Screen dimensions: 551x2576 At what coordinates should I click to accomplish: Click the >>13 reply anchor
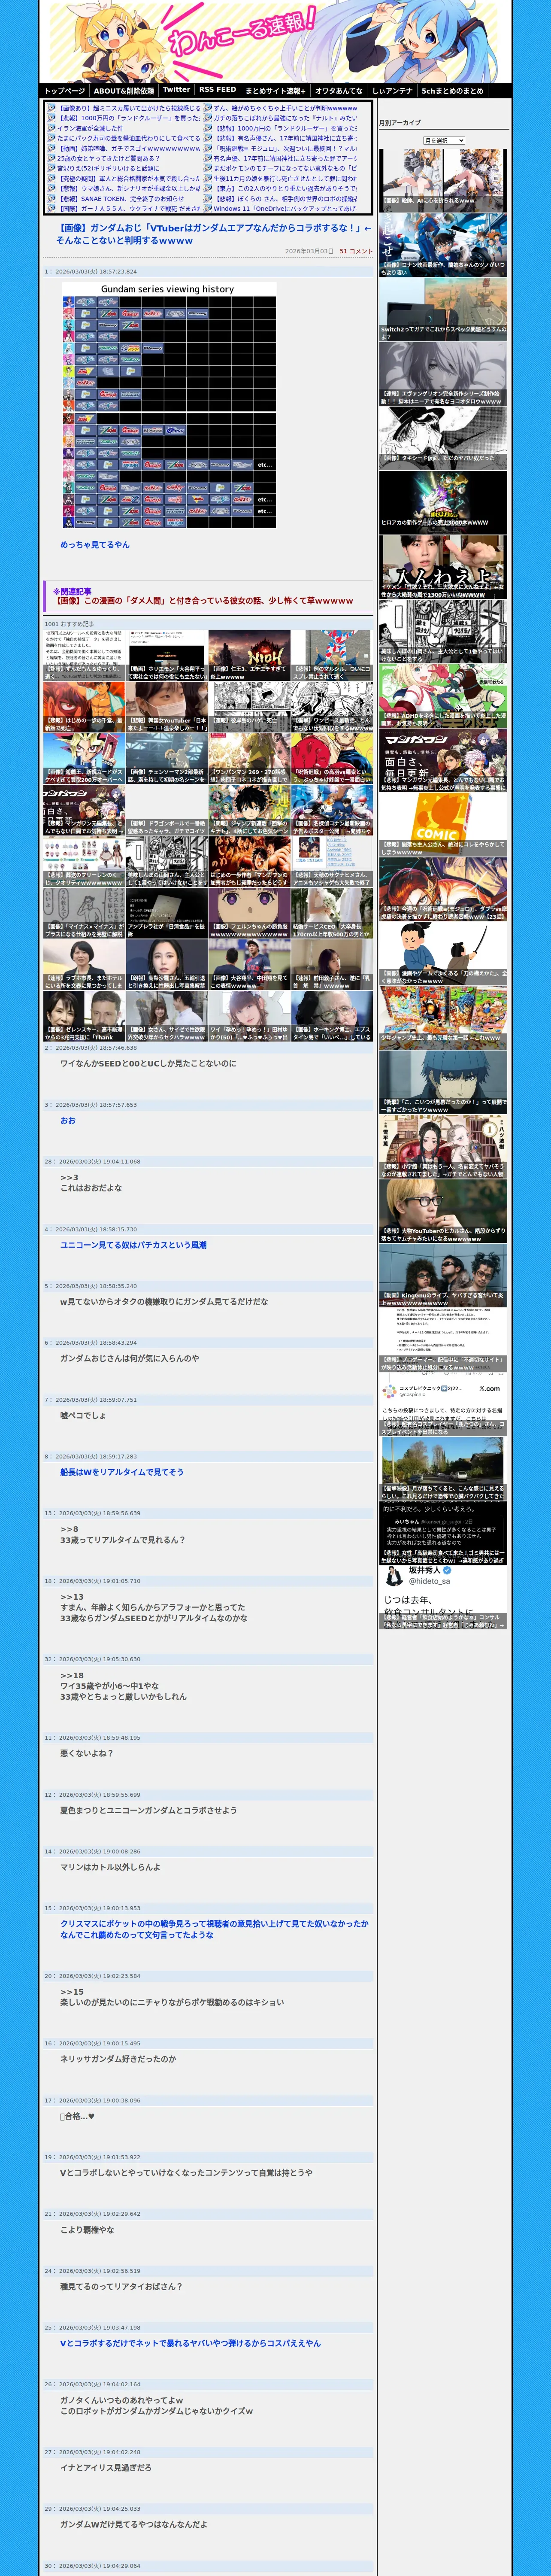click(72, 1597)
